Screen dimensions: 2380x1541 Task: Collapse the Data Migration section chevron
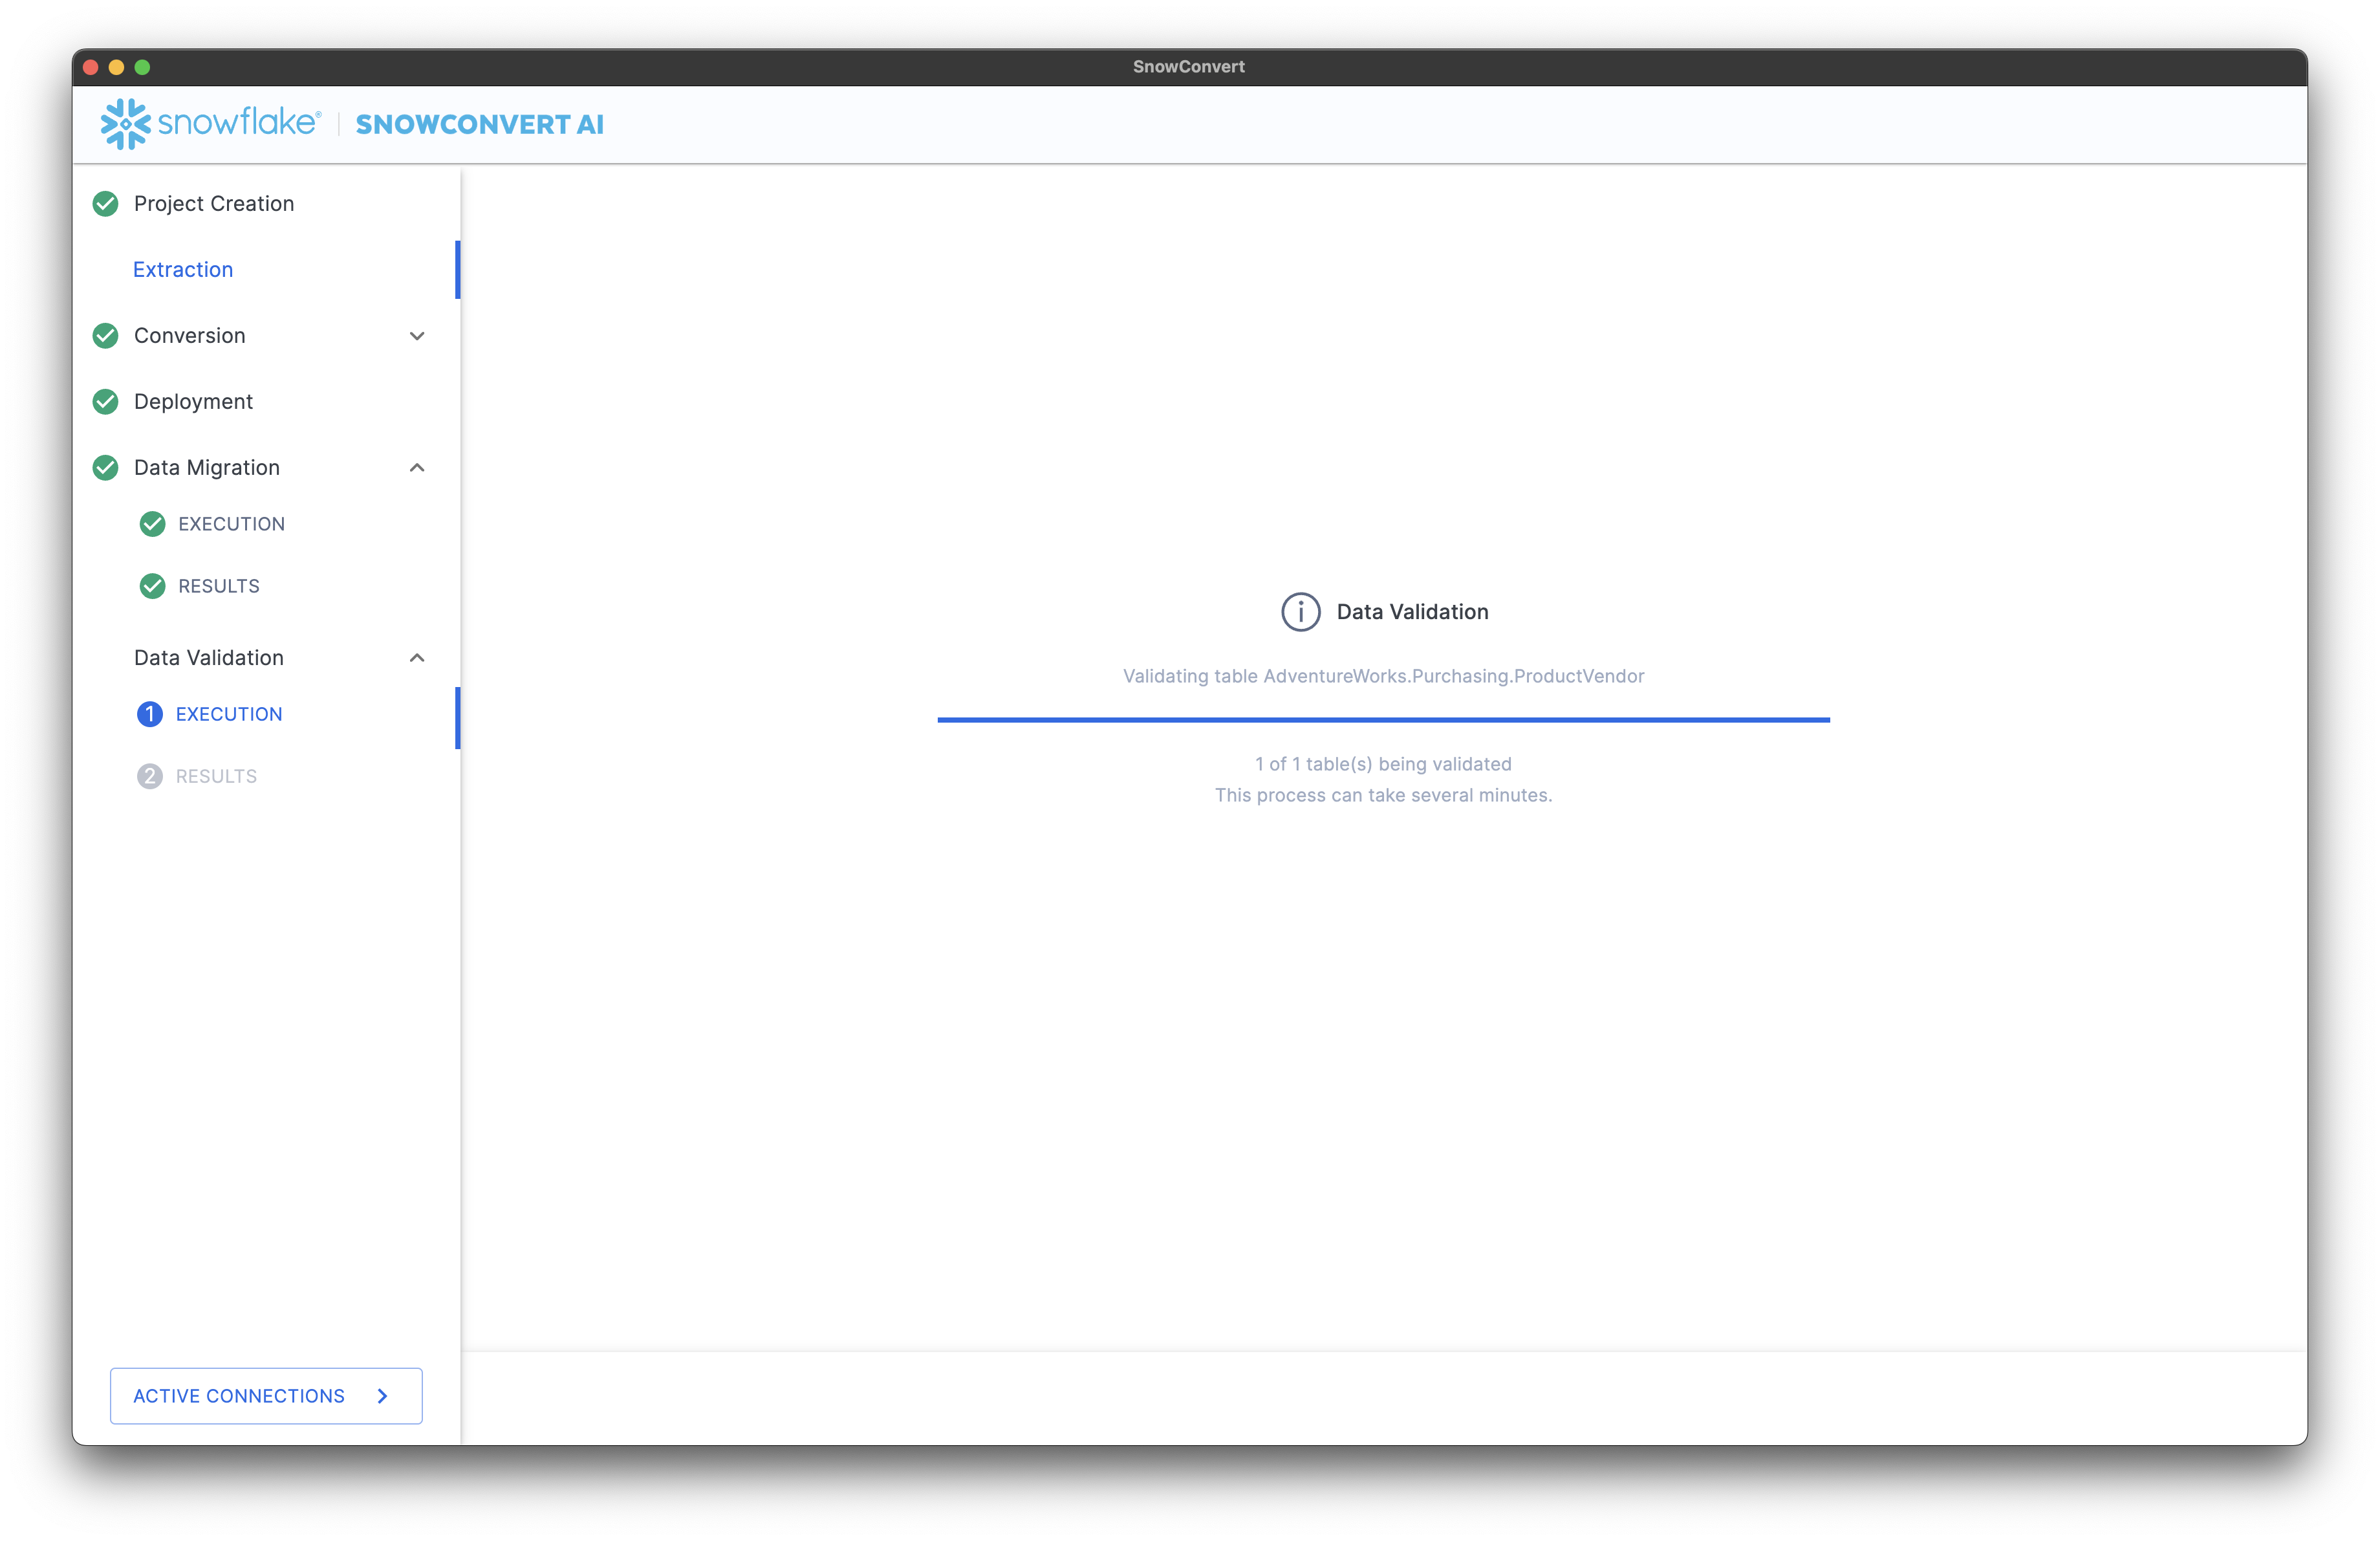[x=417, y=468]
